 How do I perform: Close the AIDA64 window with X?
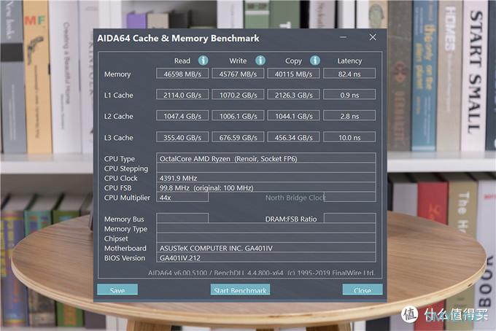pyautogui.click(x=373, y=37)
